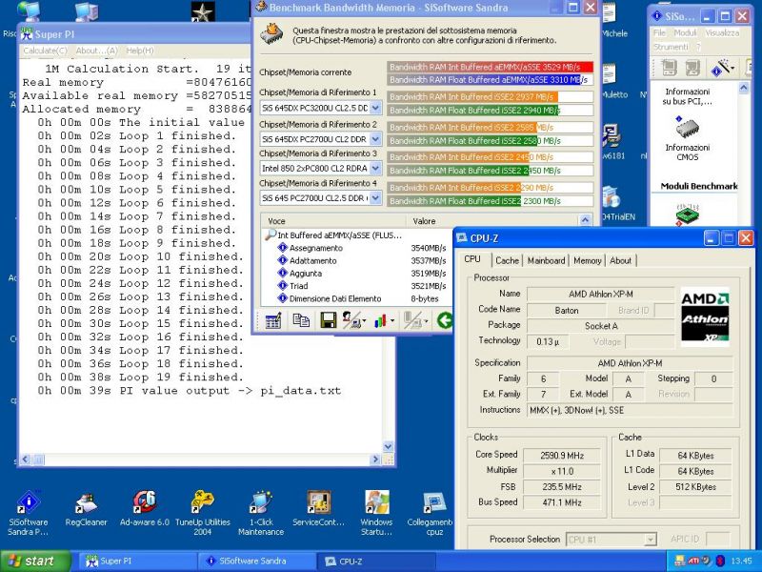
Task: Click the colored bar chart icon
Action: (x=380, y=320)
